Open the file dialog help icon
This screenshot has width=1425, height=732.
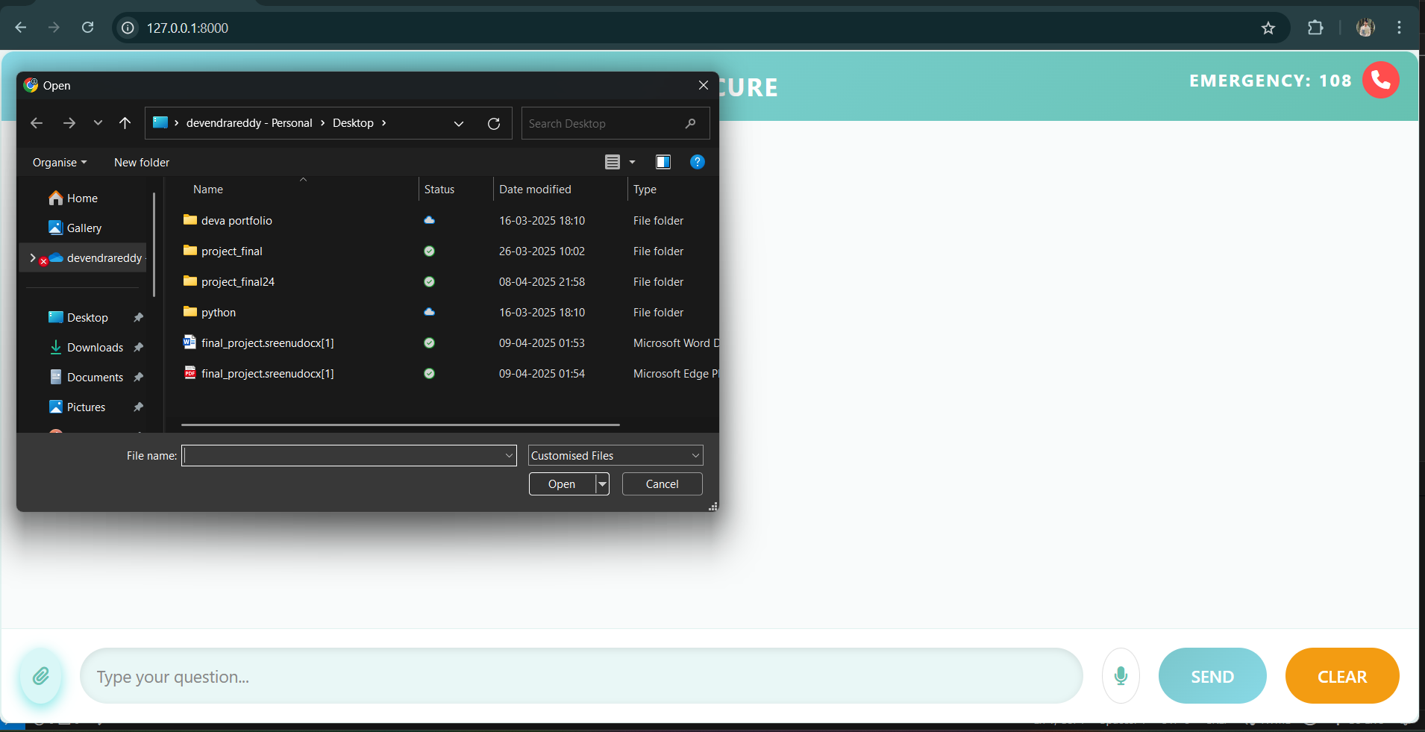click(x=697, y=162)
